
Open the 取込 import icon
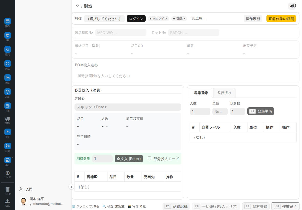pos(7,201)
